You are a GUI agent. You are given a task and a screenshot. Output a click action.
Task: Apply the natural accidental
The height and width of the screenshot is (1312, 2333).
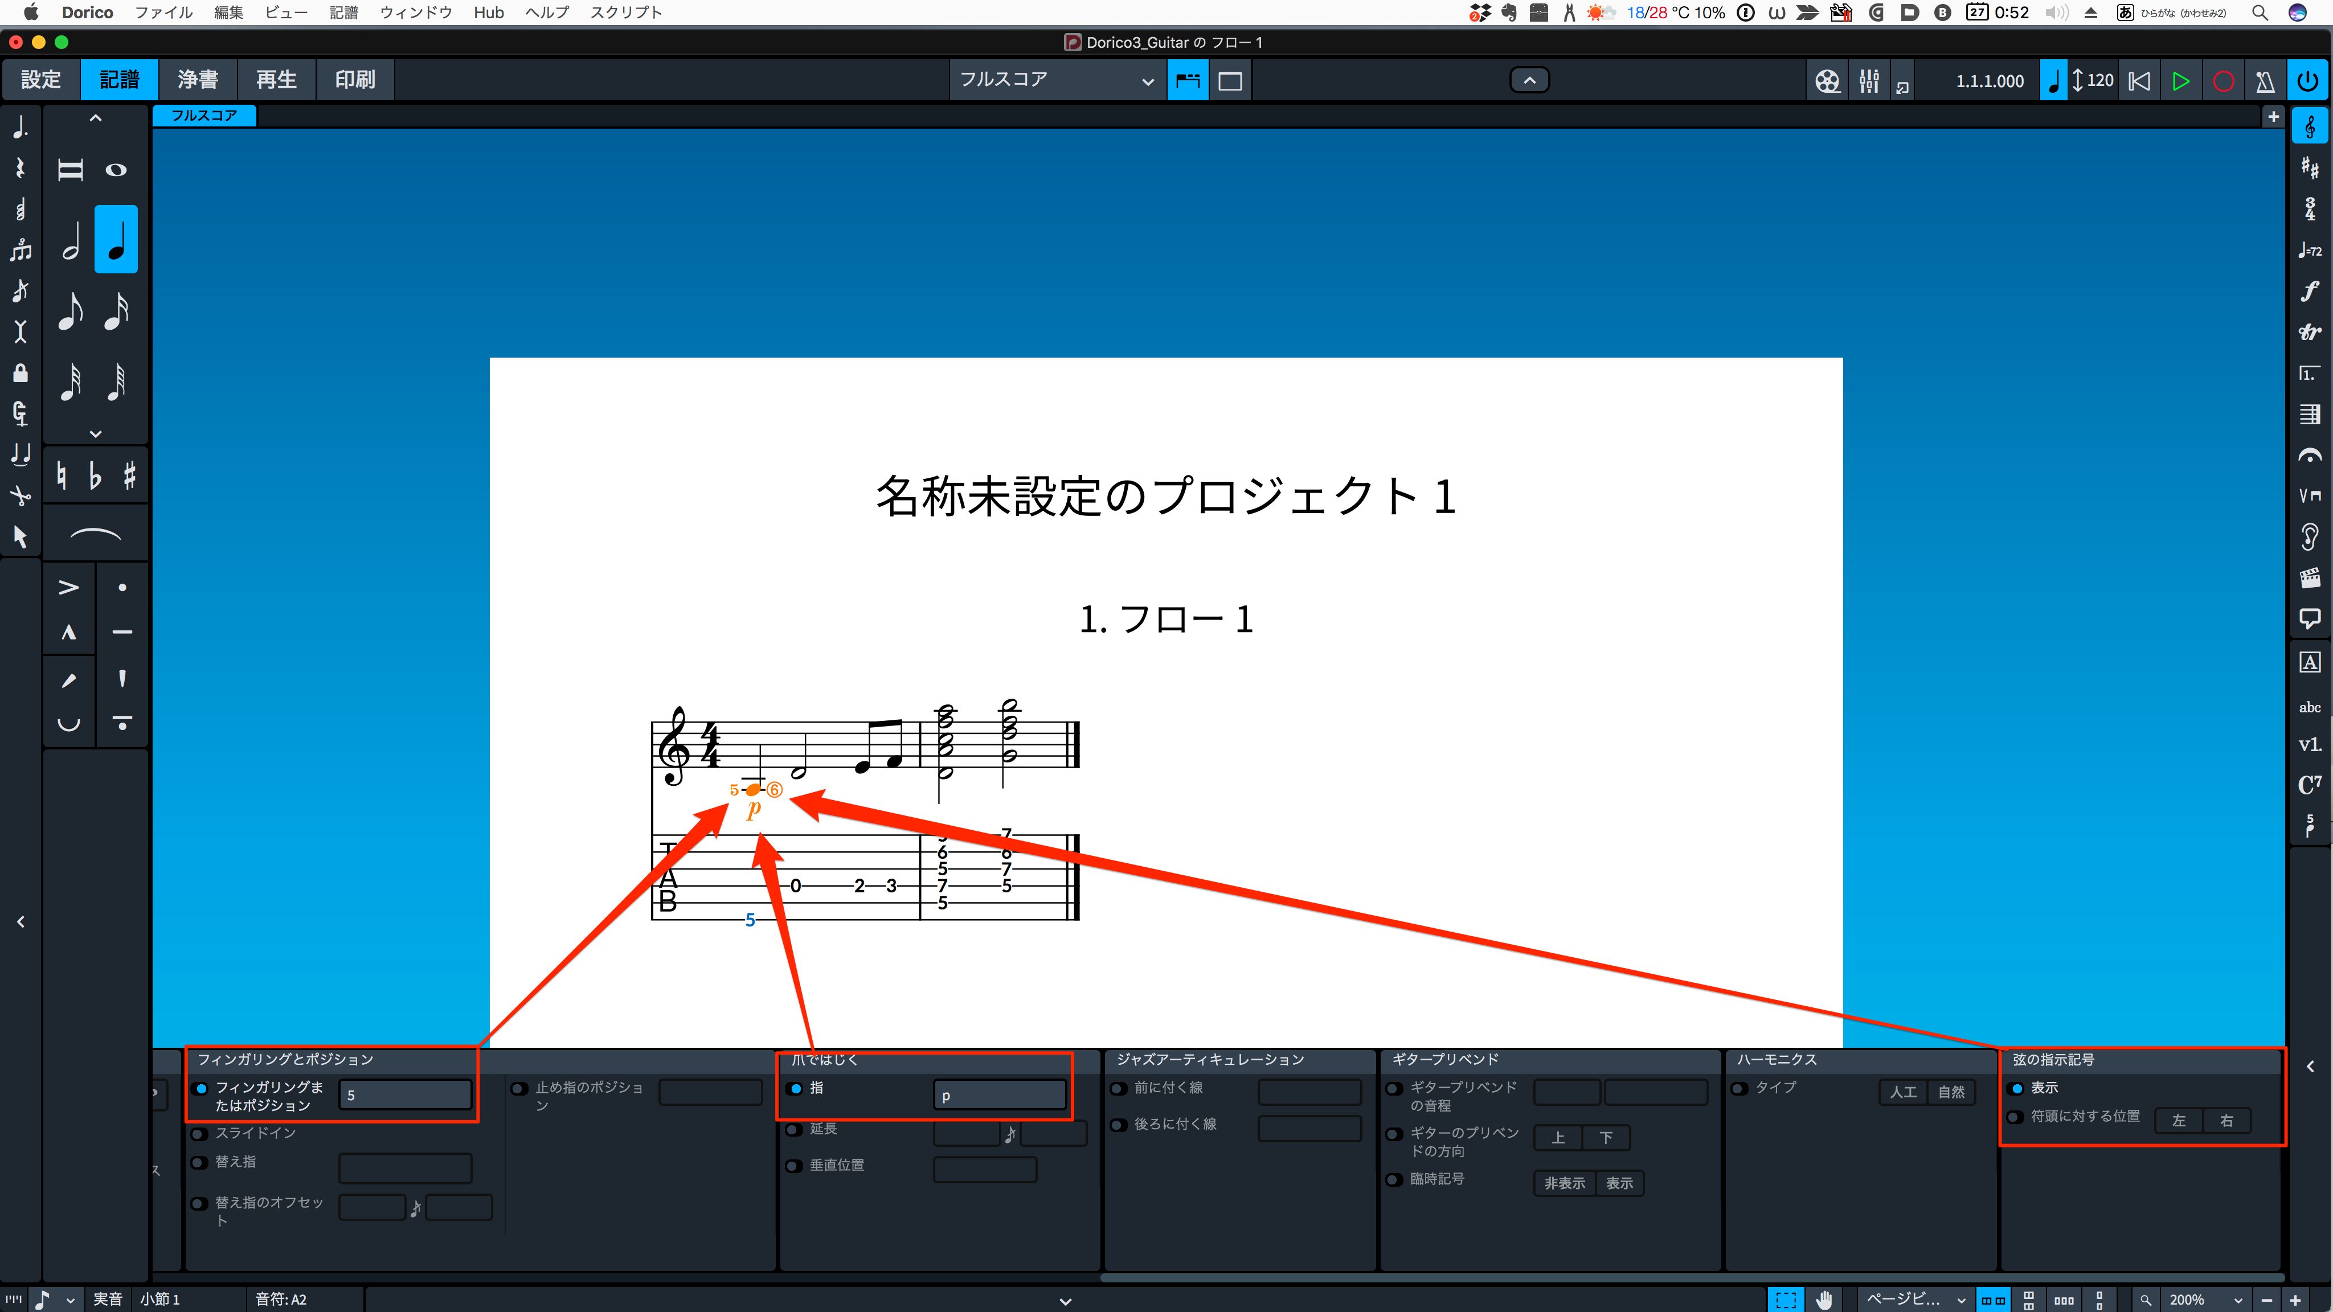click(x=62, y=475)
